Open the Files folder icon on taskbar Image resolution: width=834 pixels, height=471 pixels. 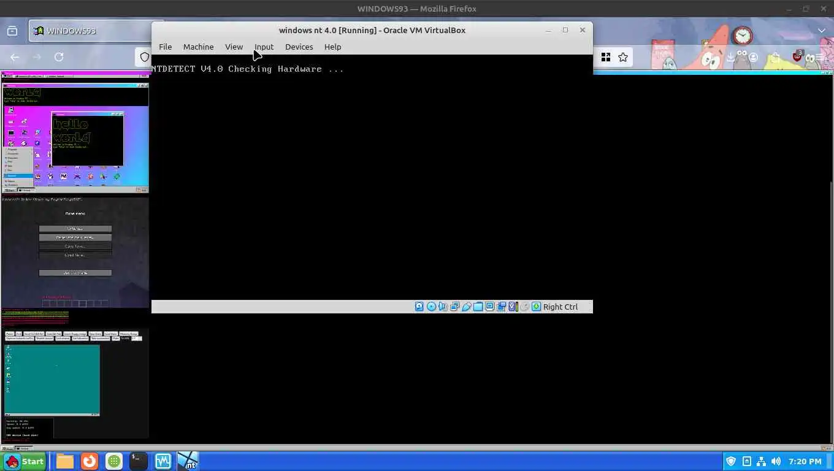coord(65,461)
